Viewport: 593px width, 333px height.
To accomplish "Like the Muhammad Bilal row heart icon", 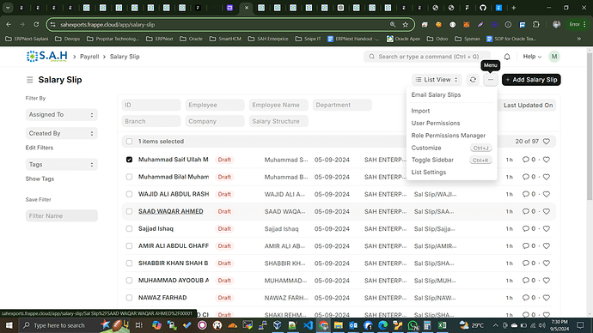I will (x=547, y=177).
